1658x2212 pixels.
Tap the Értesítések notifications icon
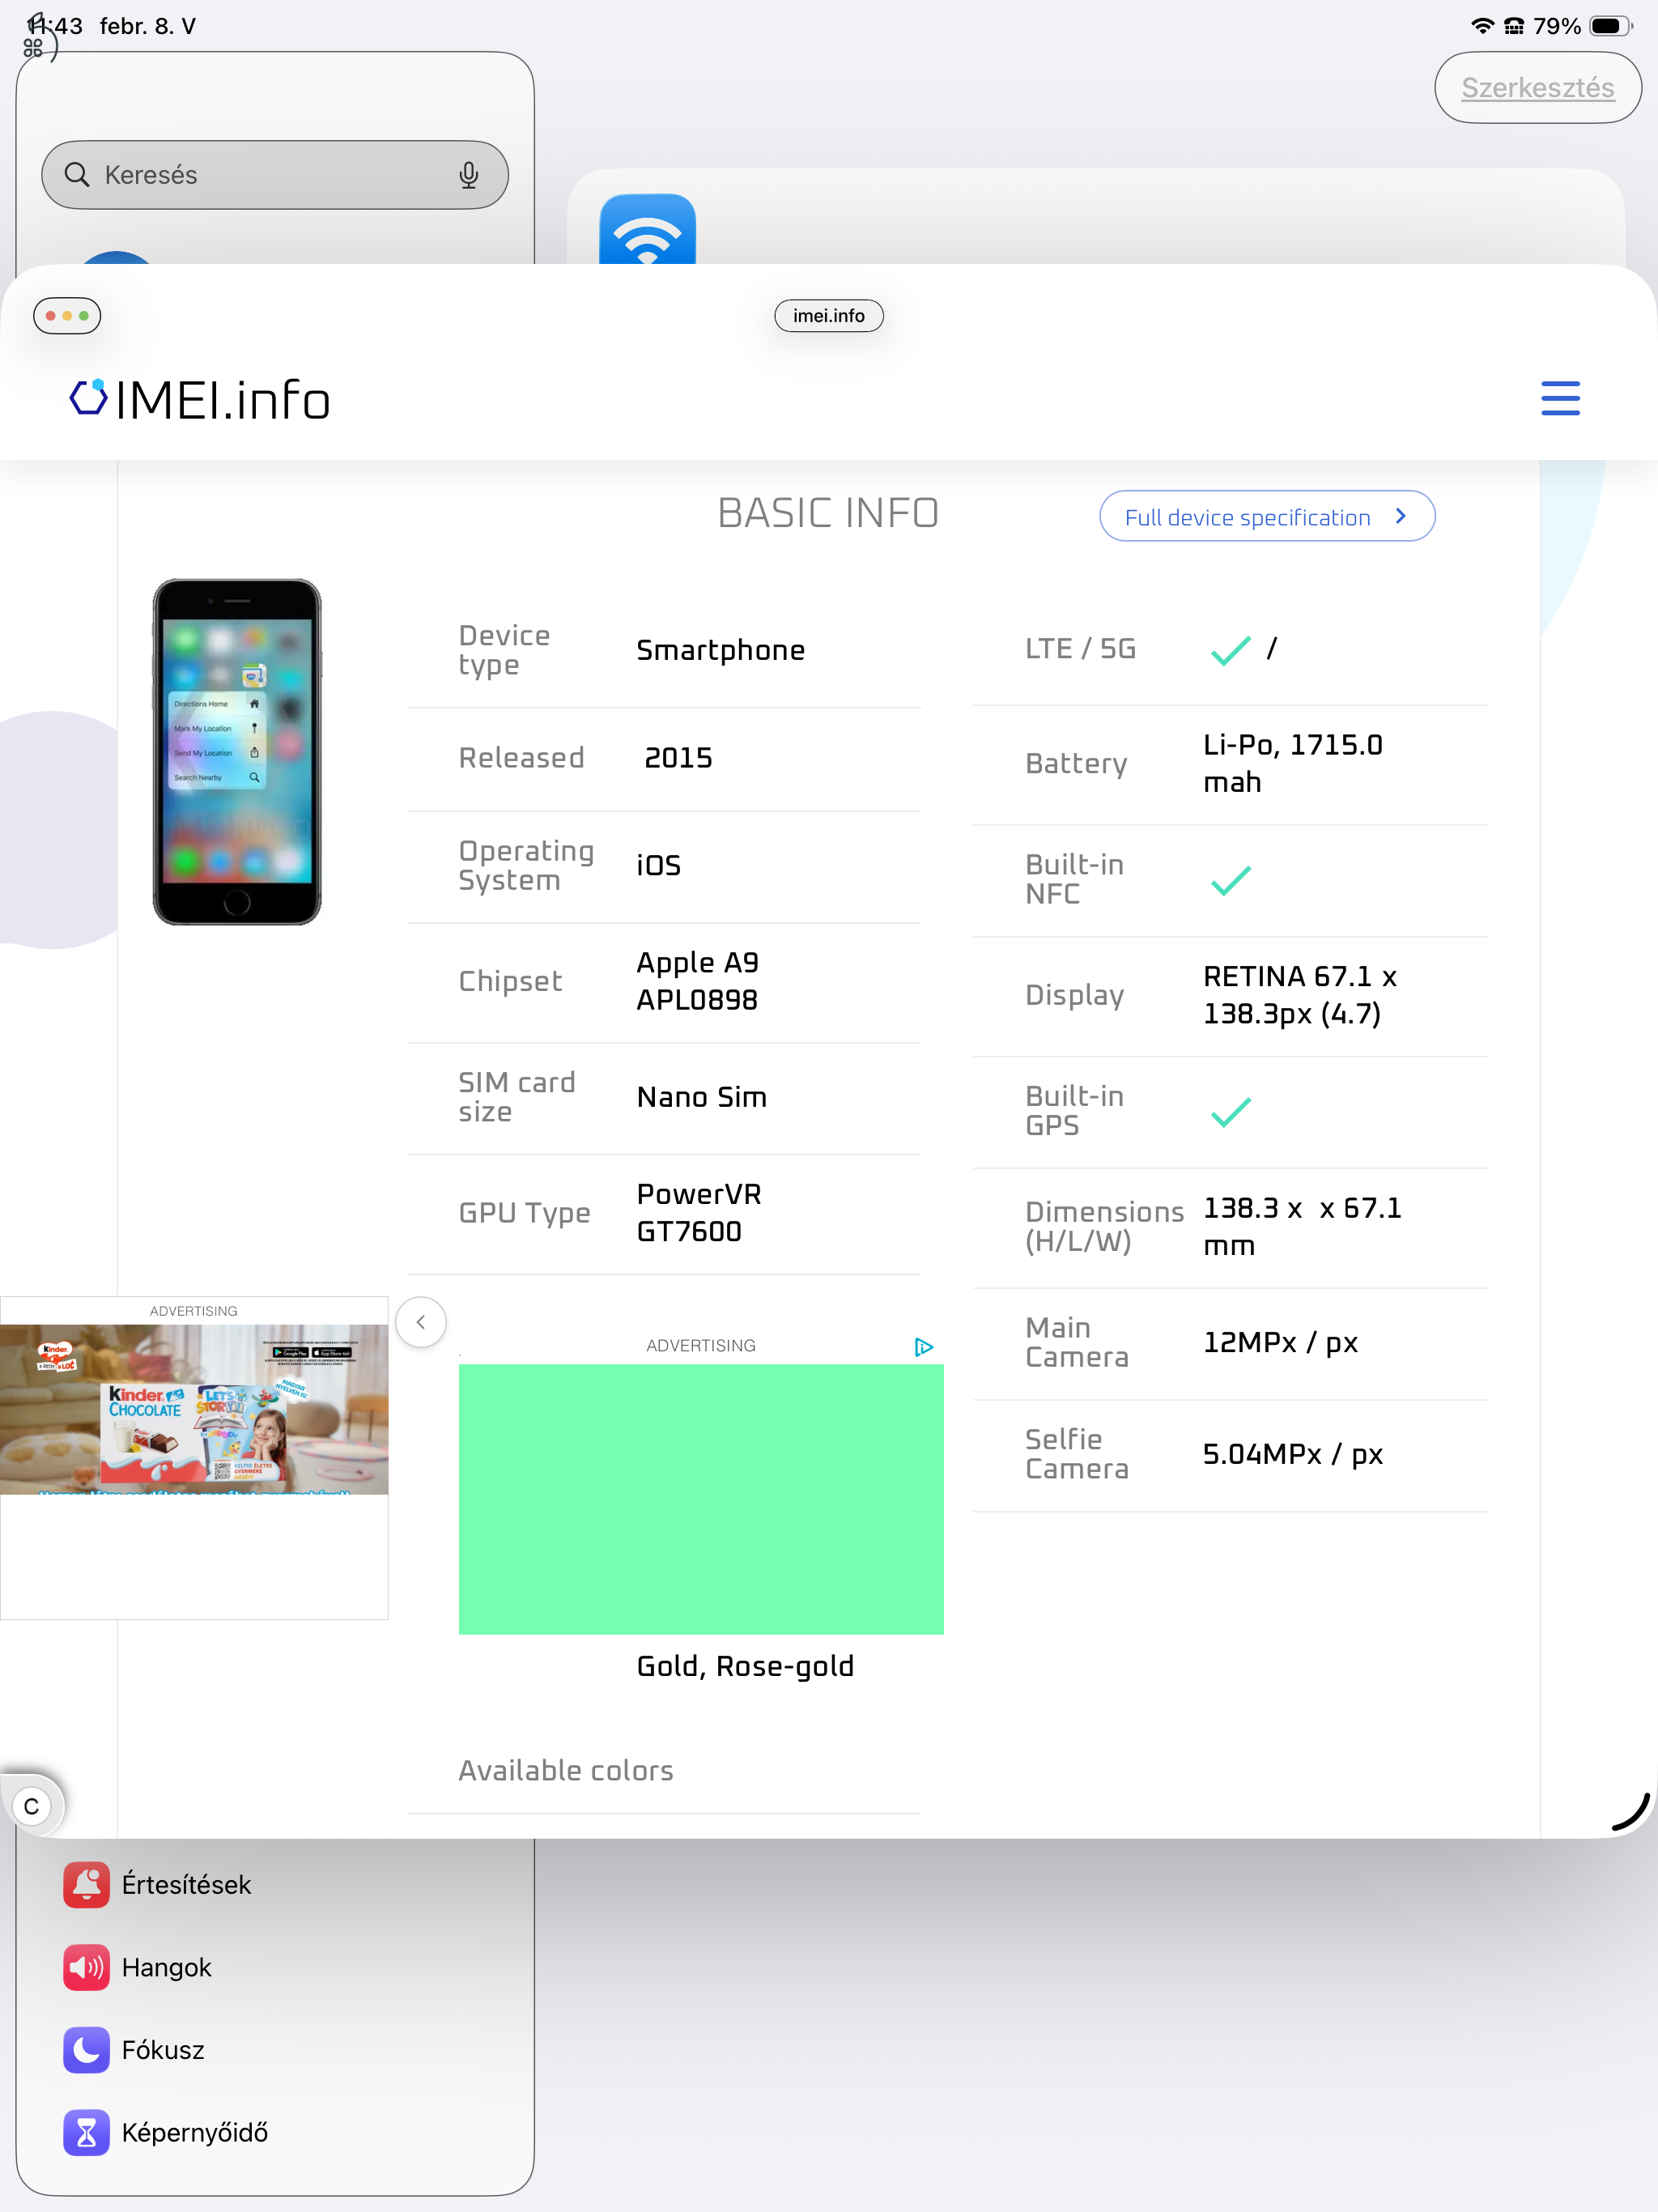tap(86, 1884)
